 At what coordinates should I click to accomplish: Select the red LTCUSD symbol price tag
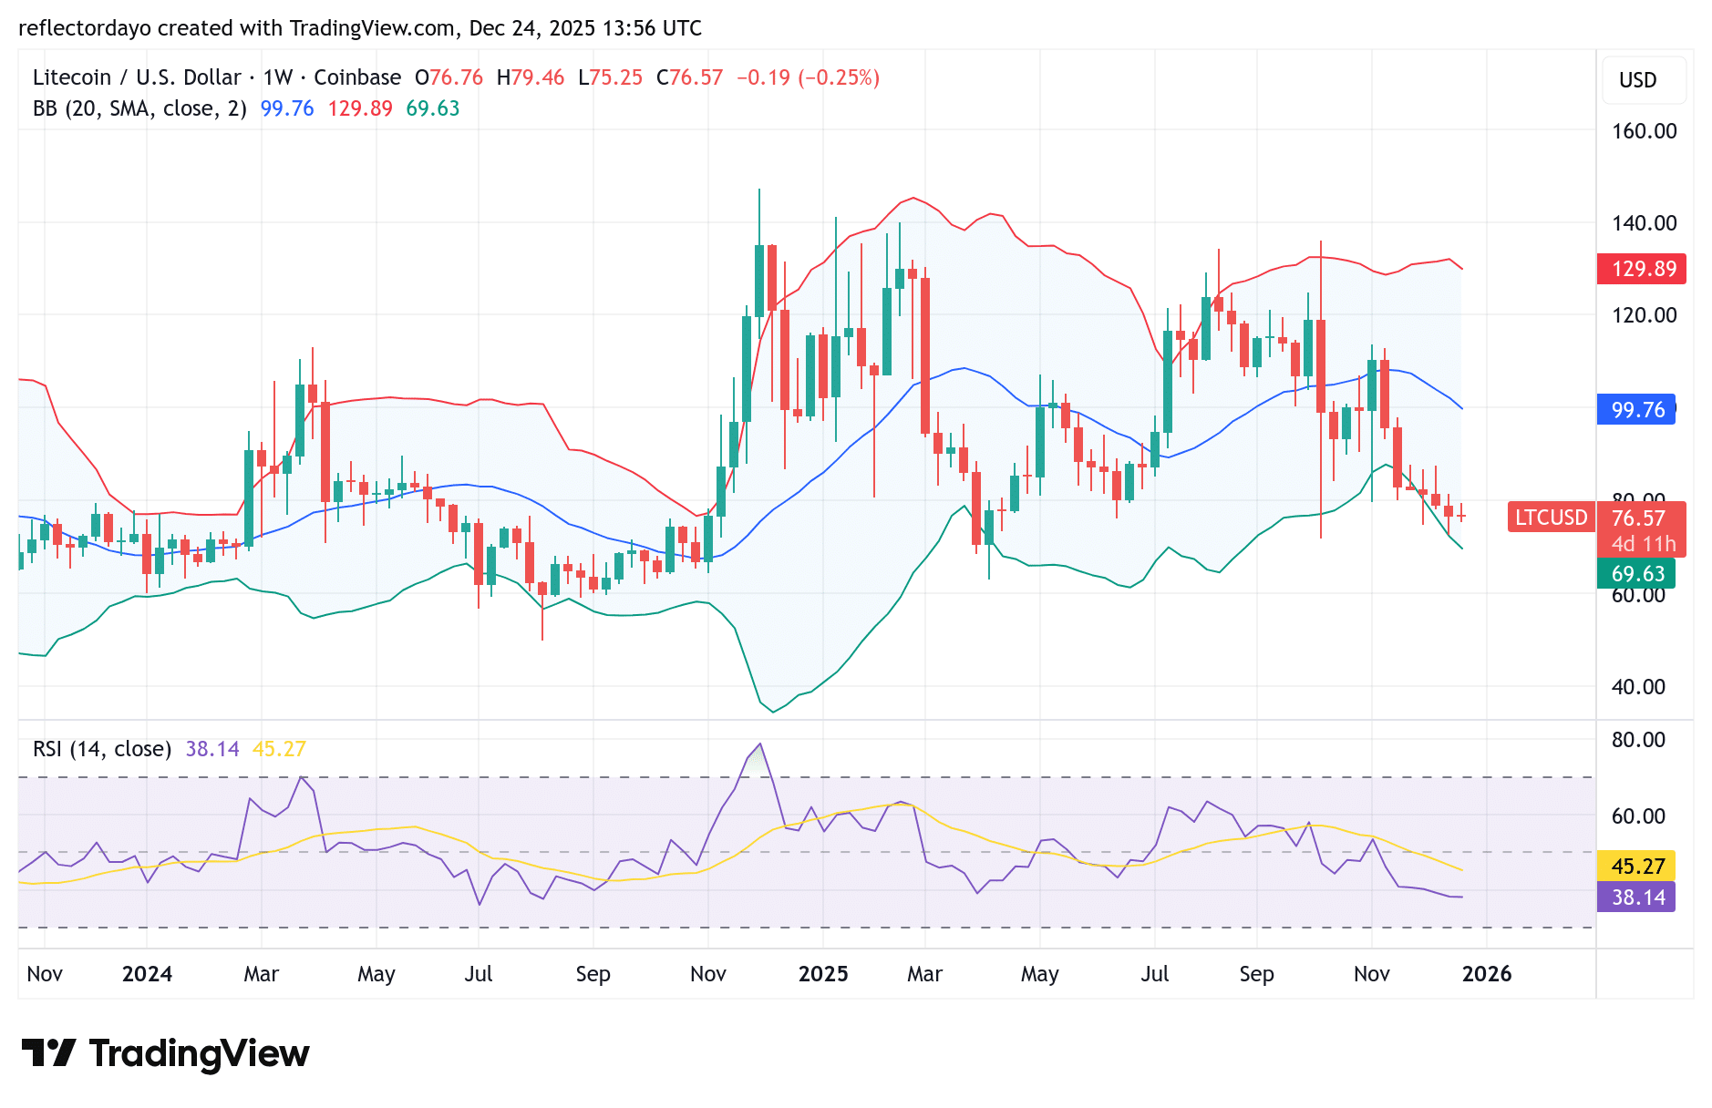click(1552, 518)
